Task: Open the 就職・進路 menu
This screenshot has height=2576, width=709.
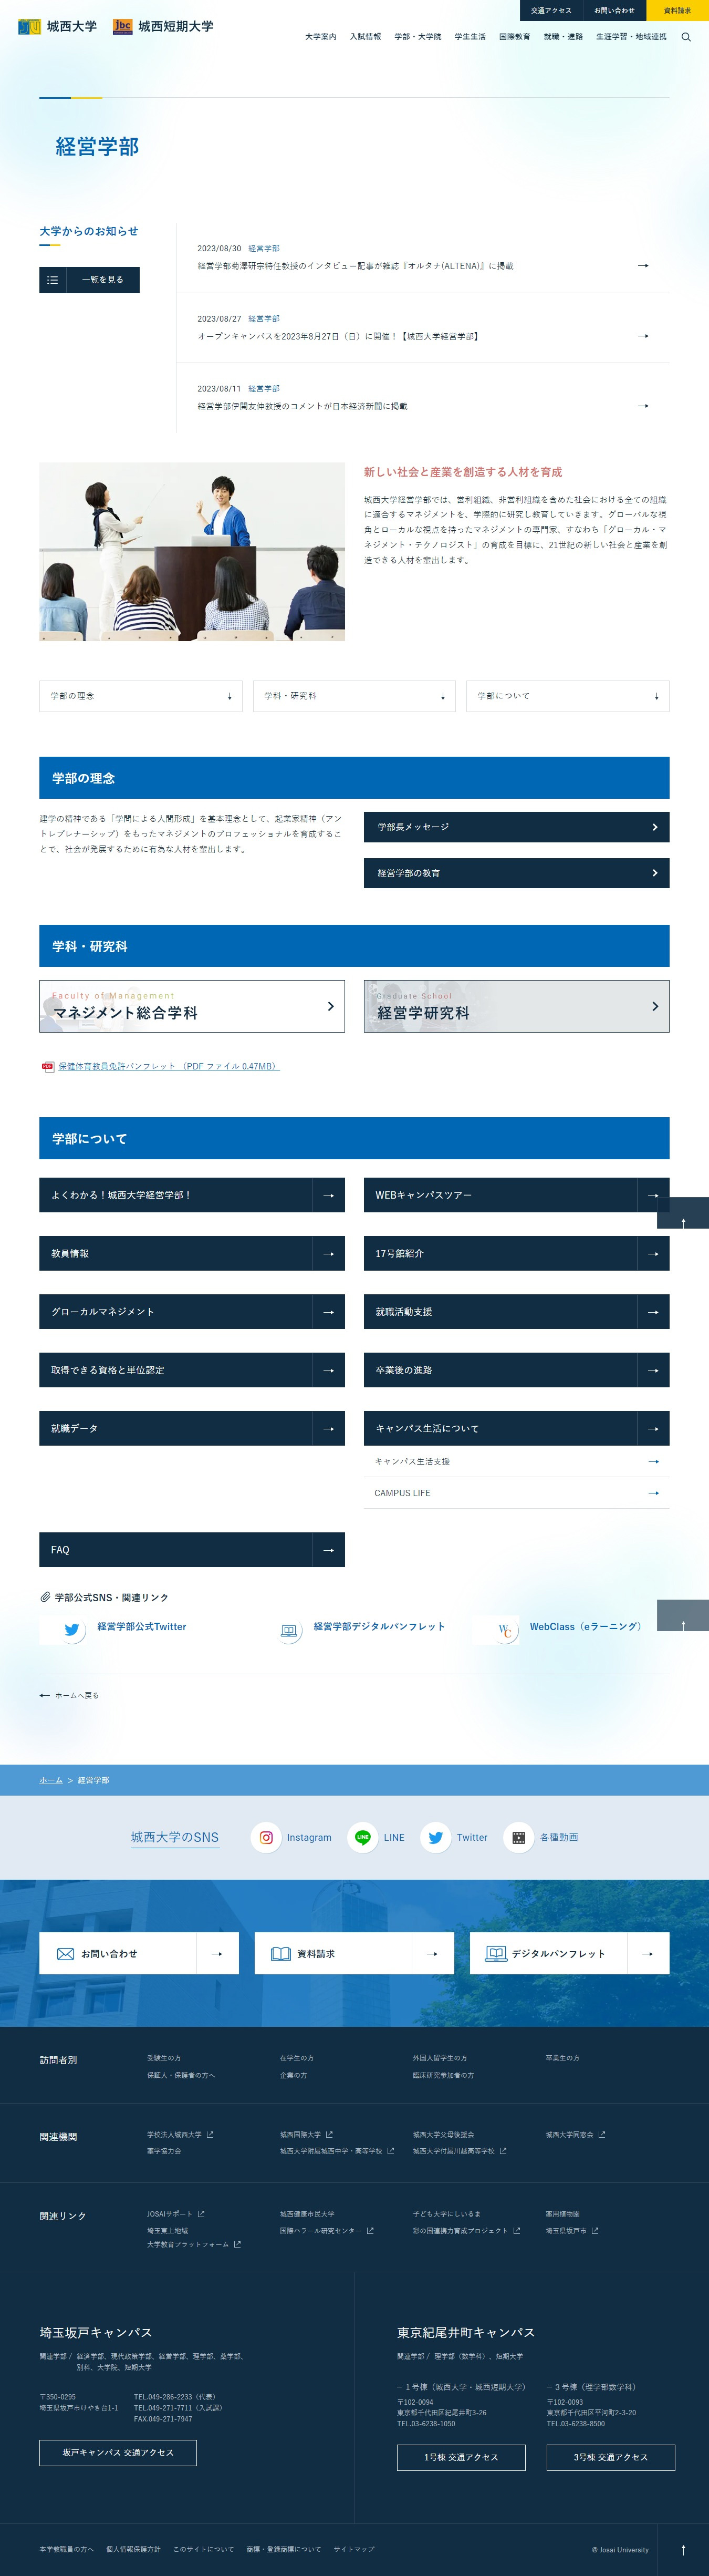Action: pyautogui.click(x=563, y=37)
